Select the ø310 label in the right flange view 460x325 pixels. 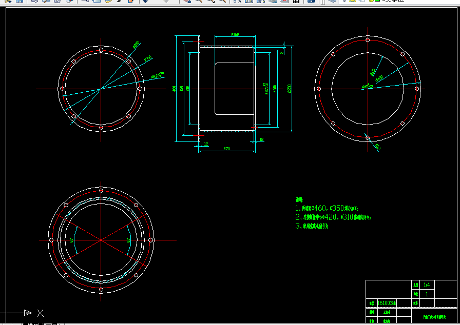click(x=373, y=72)
